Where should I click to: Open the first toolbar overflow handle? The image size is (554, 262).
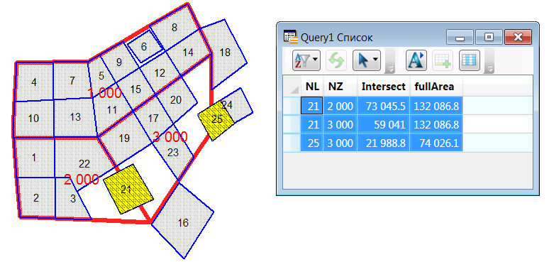point(390,62)
